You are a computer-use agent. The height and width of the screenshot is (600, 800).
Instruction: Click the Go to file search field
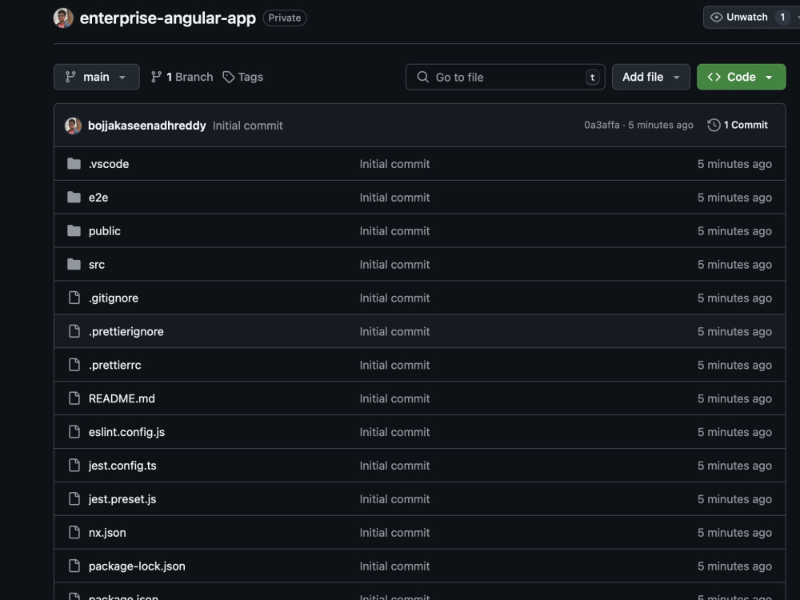pyautogui.click(x=505, y=77)
